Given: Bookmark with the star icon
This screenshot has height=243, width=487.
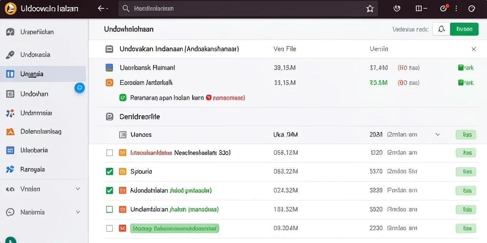Looking at the screenshot, I should pos(370,9).
